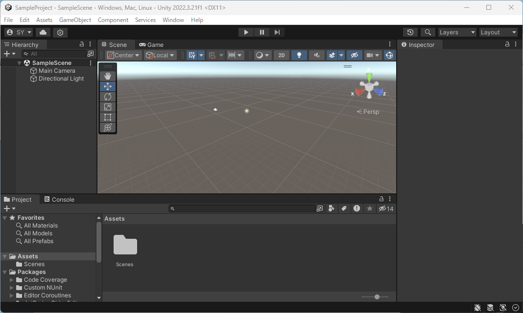This screenshot has width=523, height=313.
Task: Select the Rect tool
Action: tap(107, 117)
